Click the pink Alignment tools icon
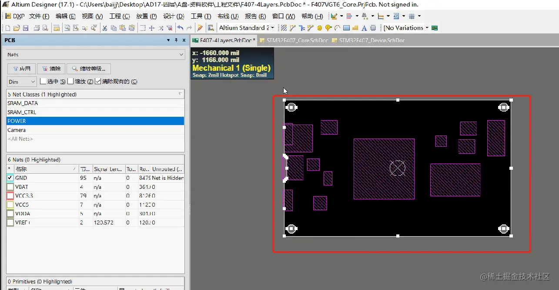This screenshot has height=290, width=559. 348,16
